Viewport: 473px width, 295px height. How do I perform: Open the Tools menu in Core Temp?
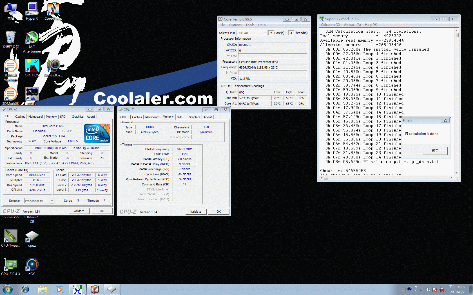(x=250, y=25)
